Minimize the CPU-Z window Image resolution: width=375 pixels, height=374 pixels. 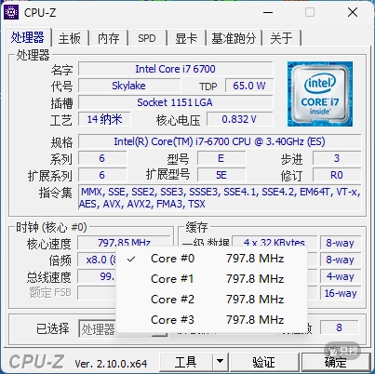click(268, 12)
